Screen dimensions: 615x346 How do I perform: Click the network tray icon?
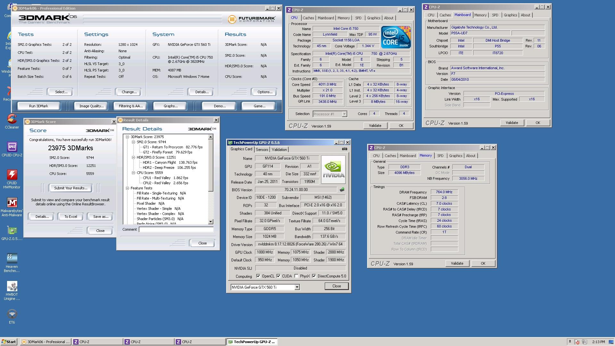pos(585,342)
